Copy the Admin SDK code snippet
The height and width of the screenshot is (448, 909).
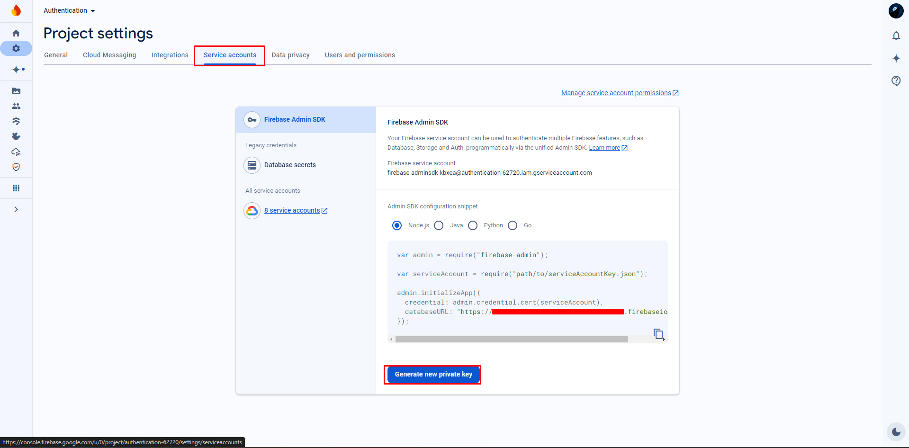658,334
